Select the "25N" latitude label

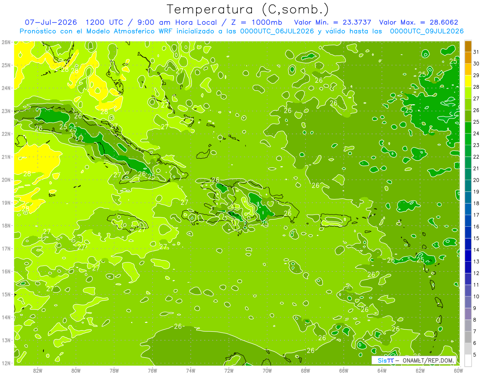pyautogui.click(x=6, y=65)
